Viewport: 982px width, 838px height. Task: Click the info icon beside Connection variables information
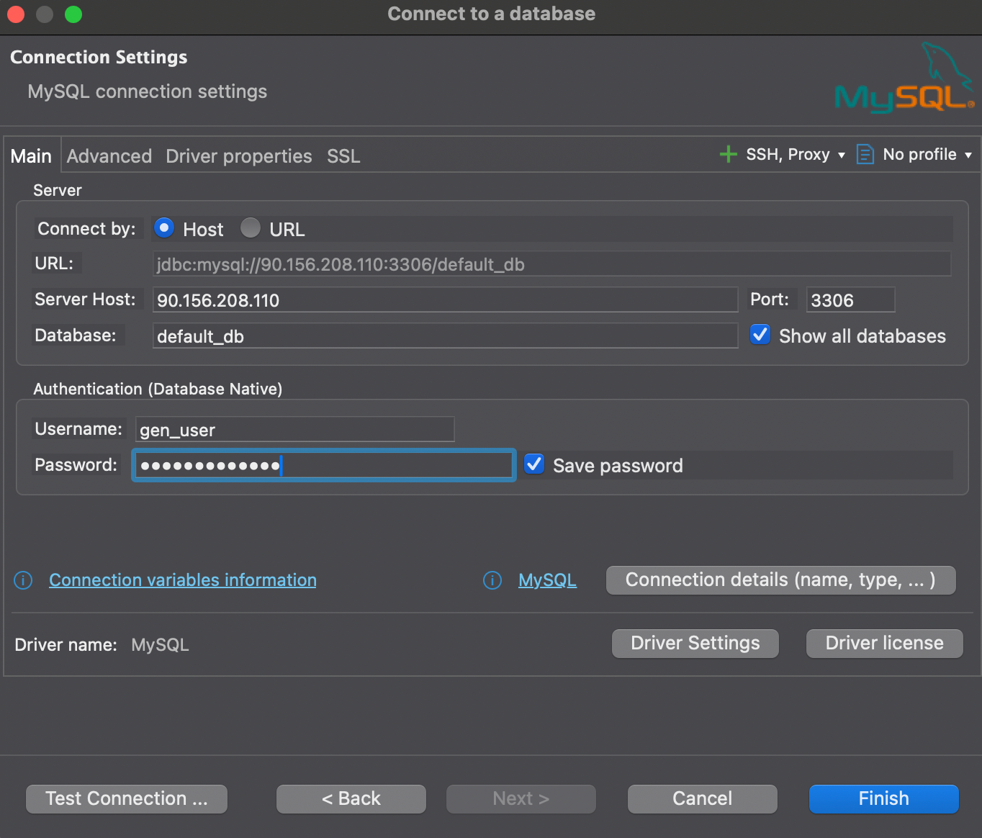coord(23,580)
